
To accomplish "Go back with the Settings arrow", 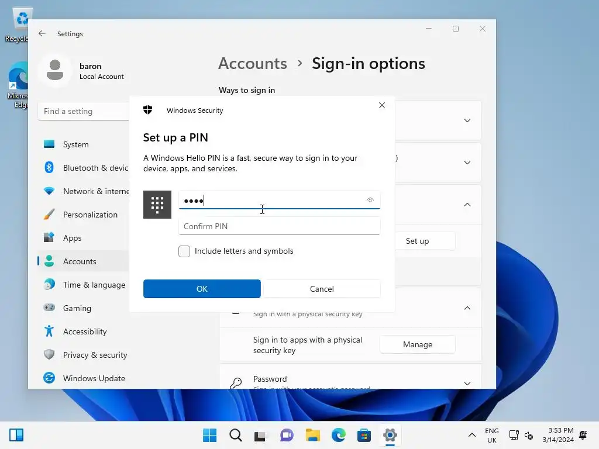I will pyautogui.click(x=42, y=33).
